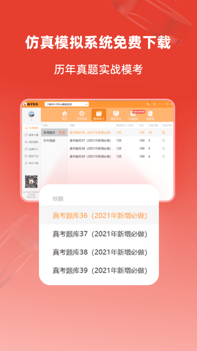
Task: Click the 作业题库 red promo badge
Action: pyautogui.click(x=139, y=111)
